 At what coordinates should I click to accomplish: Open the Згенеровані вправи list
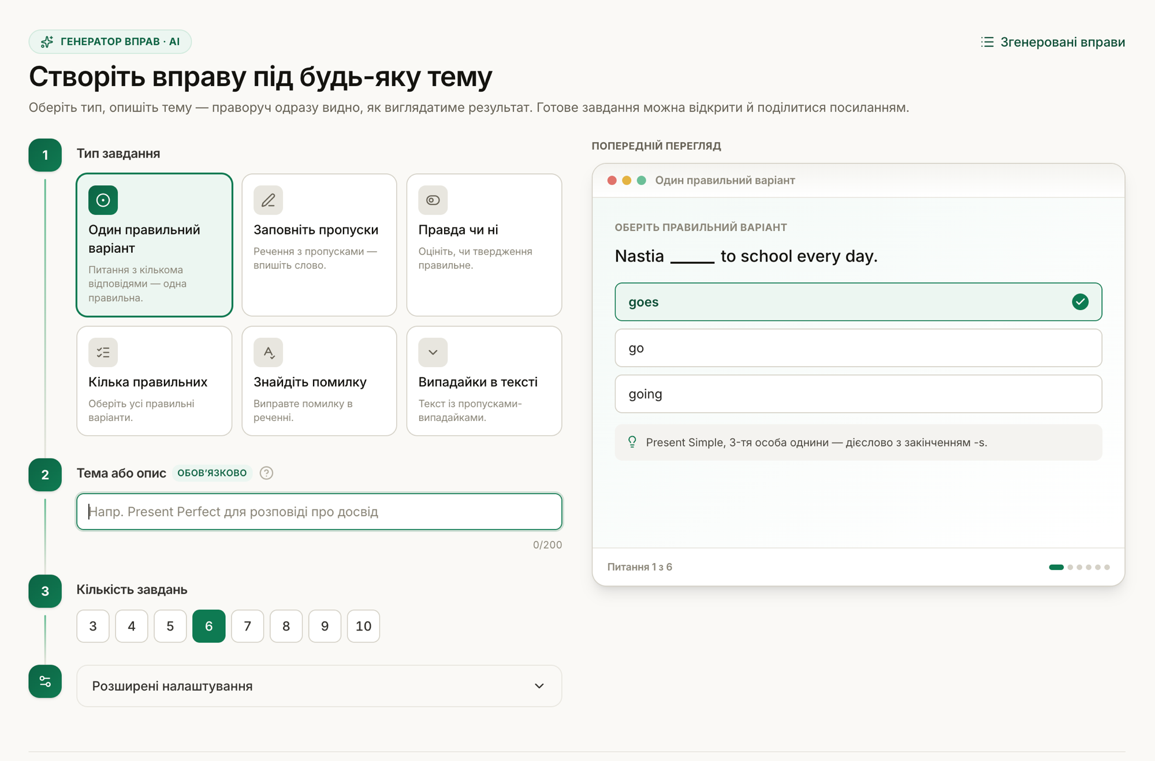click(1053, 42)
